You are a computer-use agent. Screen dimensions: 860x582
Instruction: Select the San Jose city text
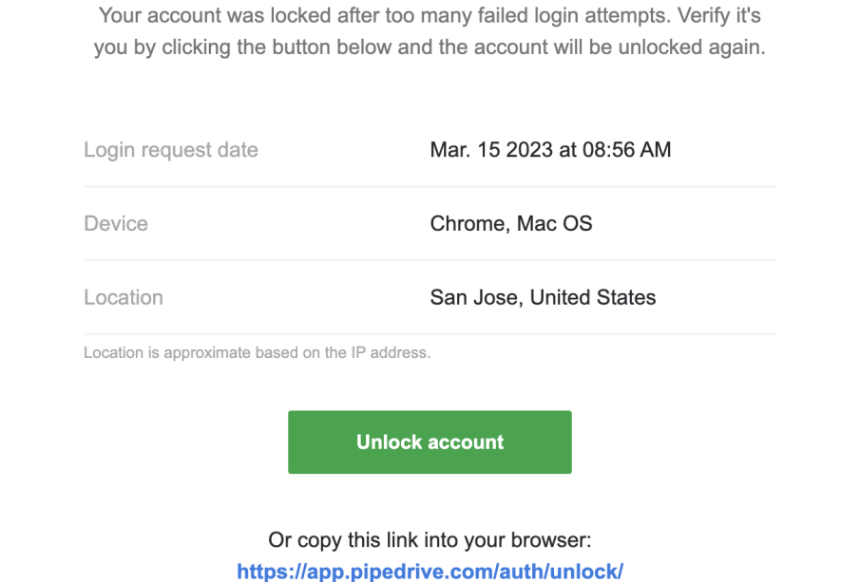coord(474,298)
